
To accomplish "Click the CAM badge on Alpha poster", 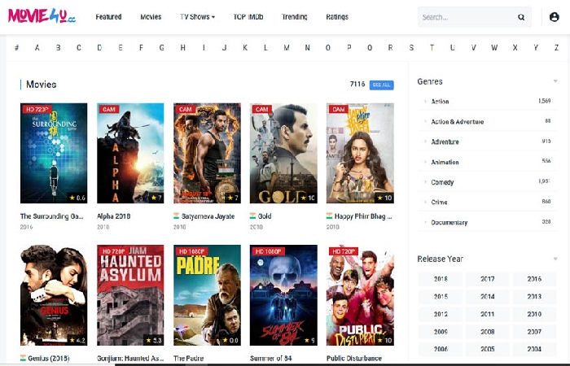I will pyautogui.click(x=108, y=109).
